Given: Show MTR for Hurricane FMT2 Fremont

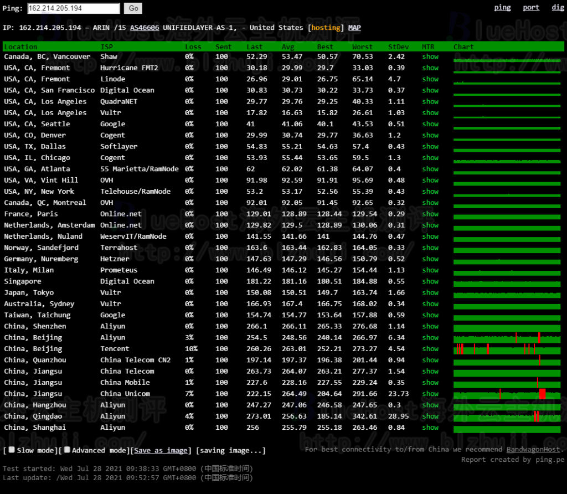Looking at the screenshot, I should (430, 68).
